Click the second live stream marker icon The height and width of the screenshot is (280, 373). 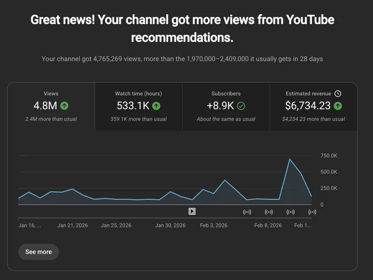[x=269, y=212]
